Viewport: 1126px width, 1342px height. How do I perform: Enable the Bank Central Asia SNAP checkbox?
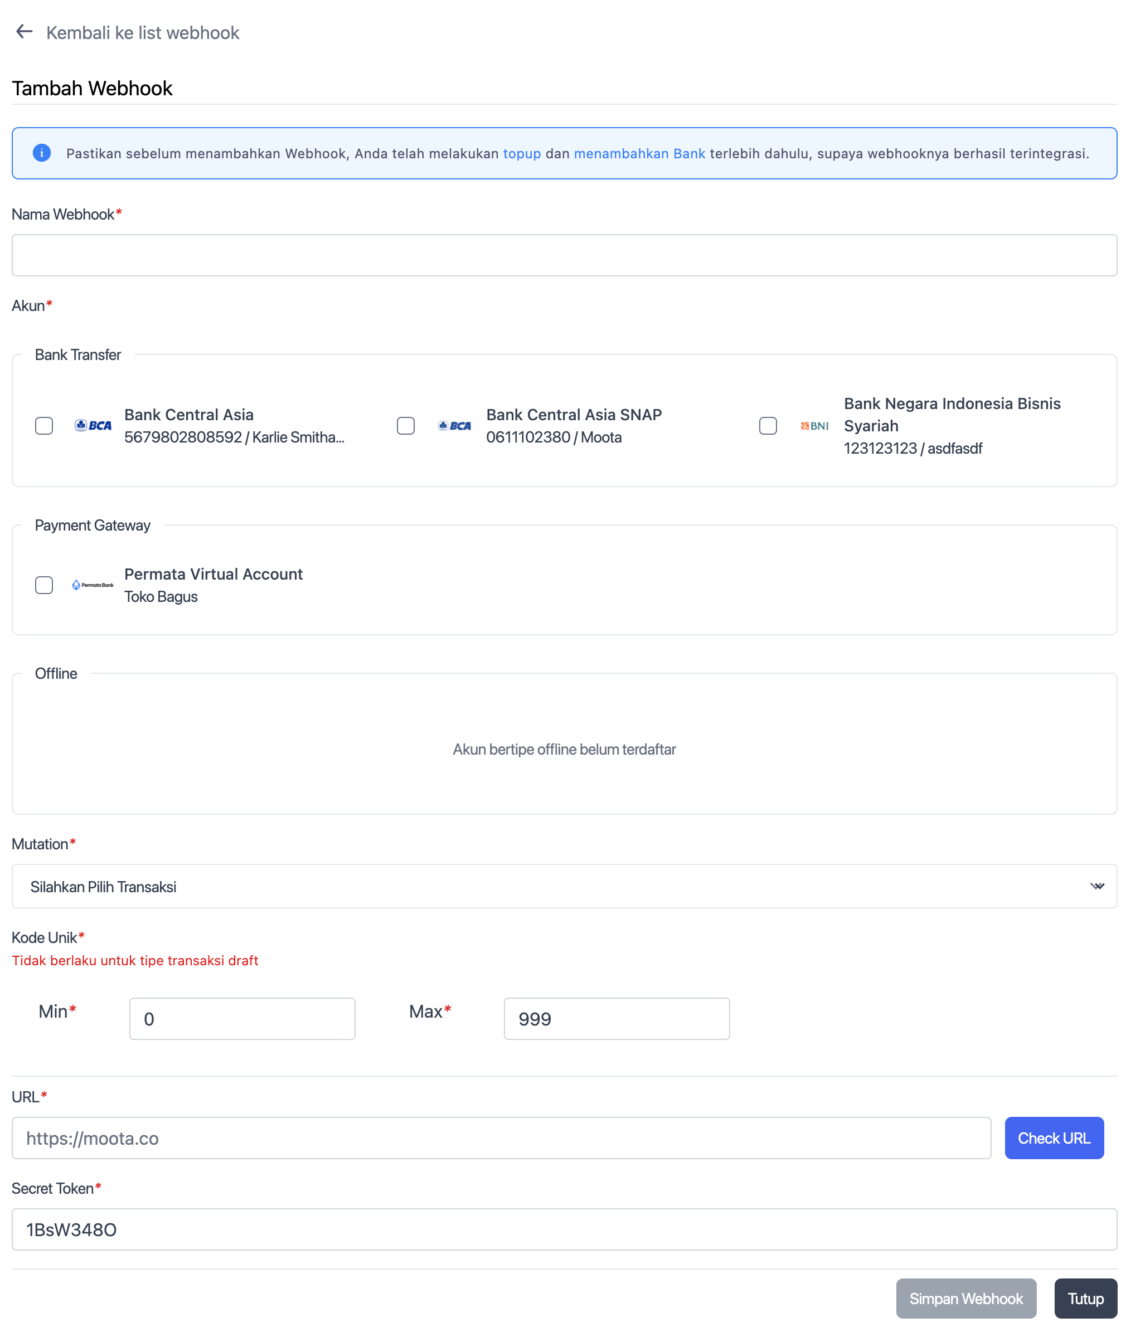pyautogui.click(x=406, y=426)
